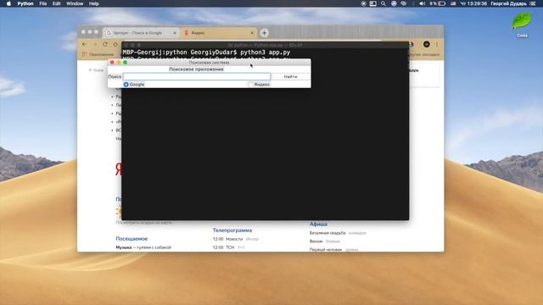Screen dimensions: 543x305
Task: Click the clock showing 13:29:36
Action: [x=473, y=3]
